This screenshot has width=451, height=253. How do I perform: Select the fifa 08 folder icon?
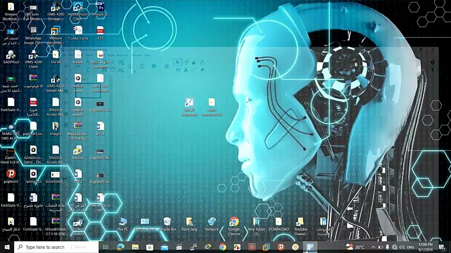coord(56,57)
